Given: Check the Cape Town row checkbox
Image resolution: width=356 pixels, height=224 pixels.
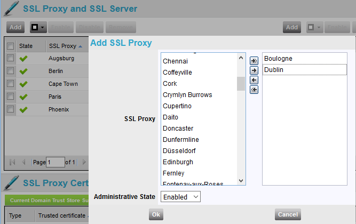Looking at the screenshot, I should point(10,84).
